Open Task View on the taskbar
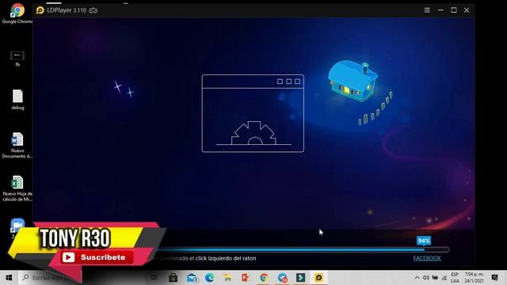 (x=154, y=278)
